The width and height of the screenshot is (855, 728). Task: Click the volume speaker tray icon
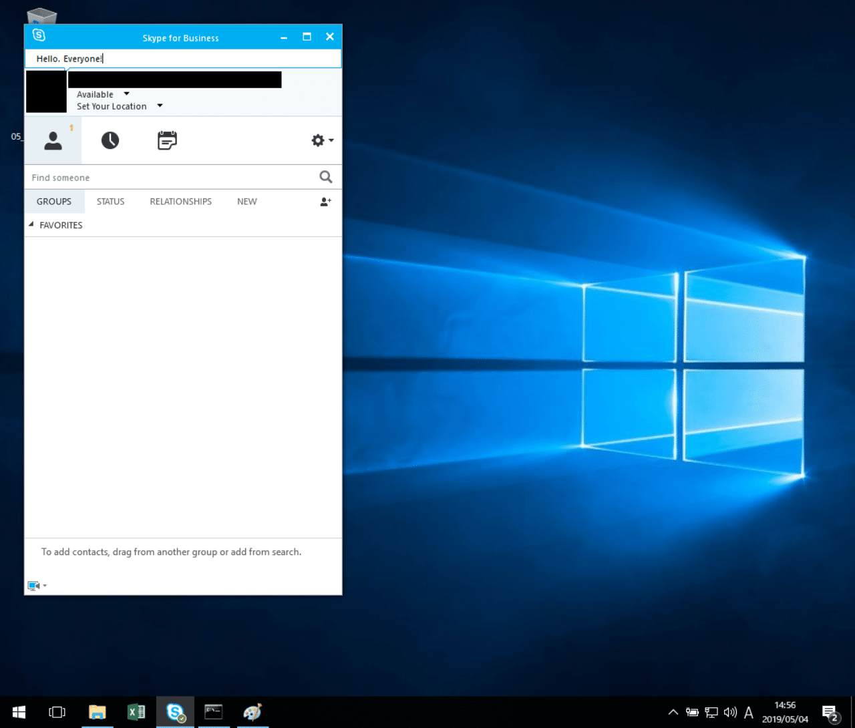[x=731, y=713]
